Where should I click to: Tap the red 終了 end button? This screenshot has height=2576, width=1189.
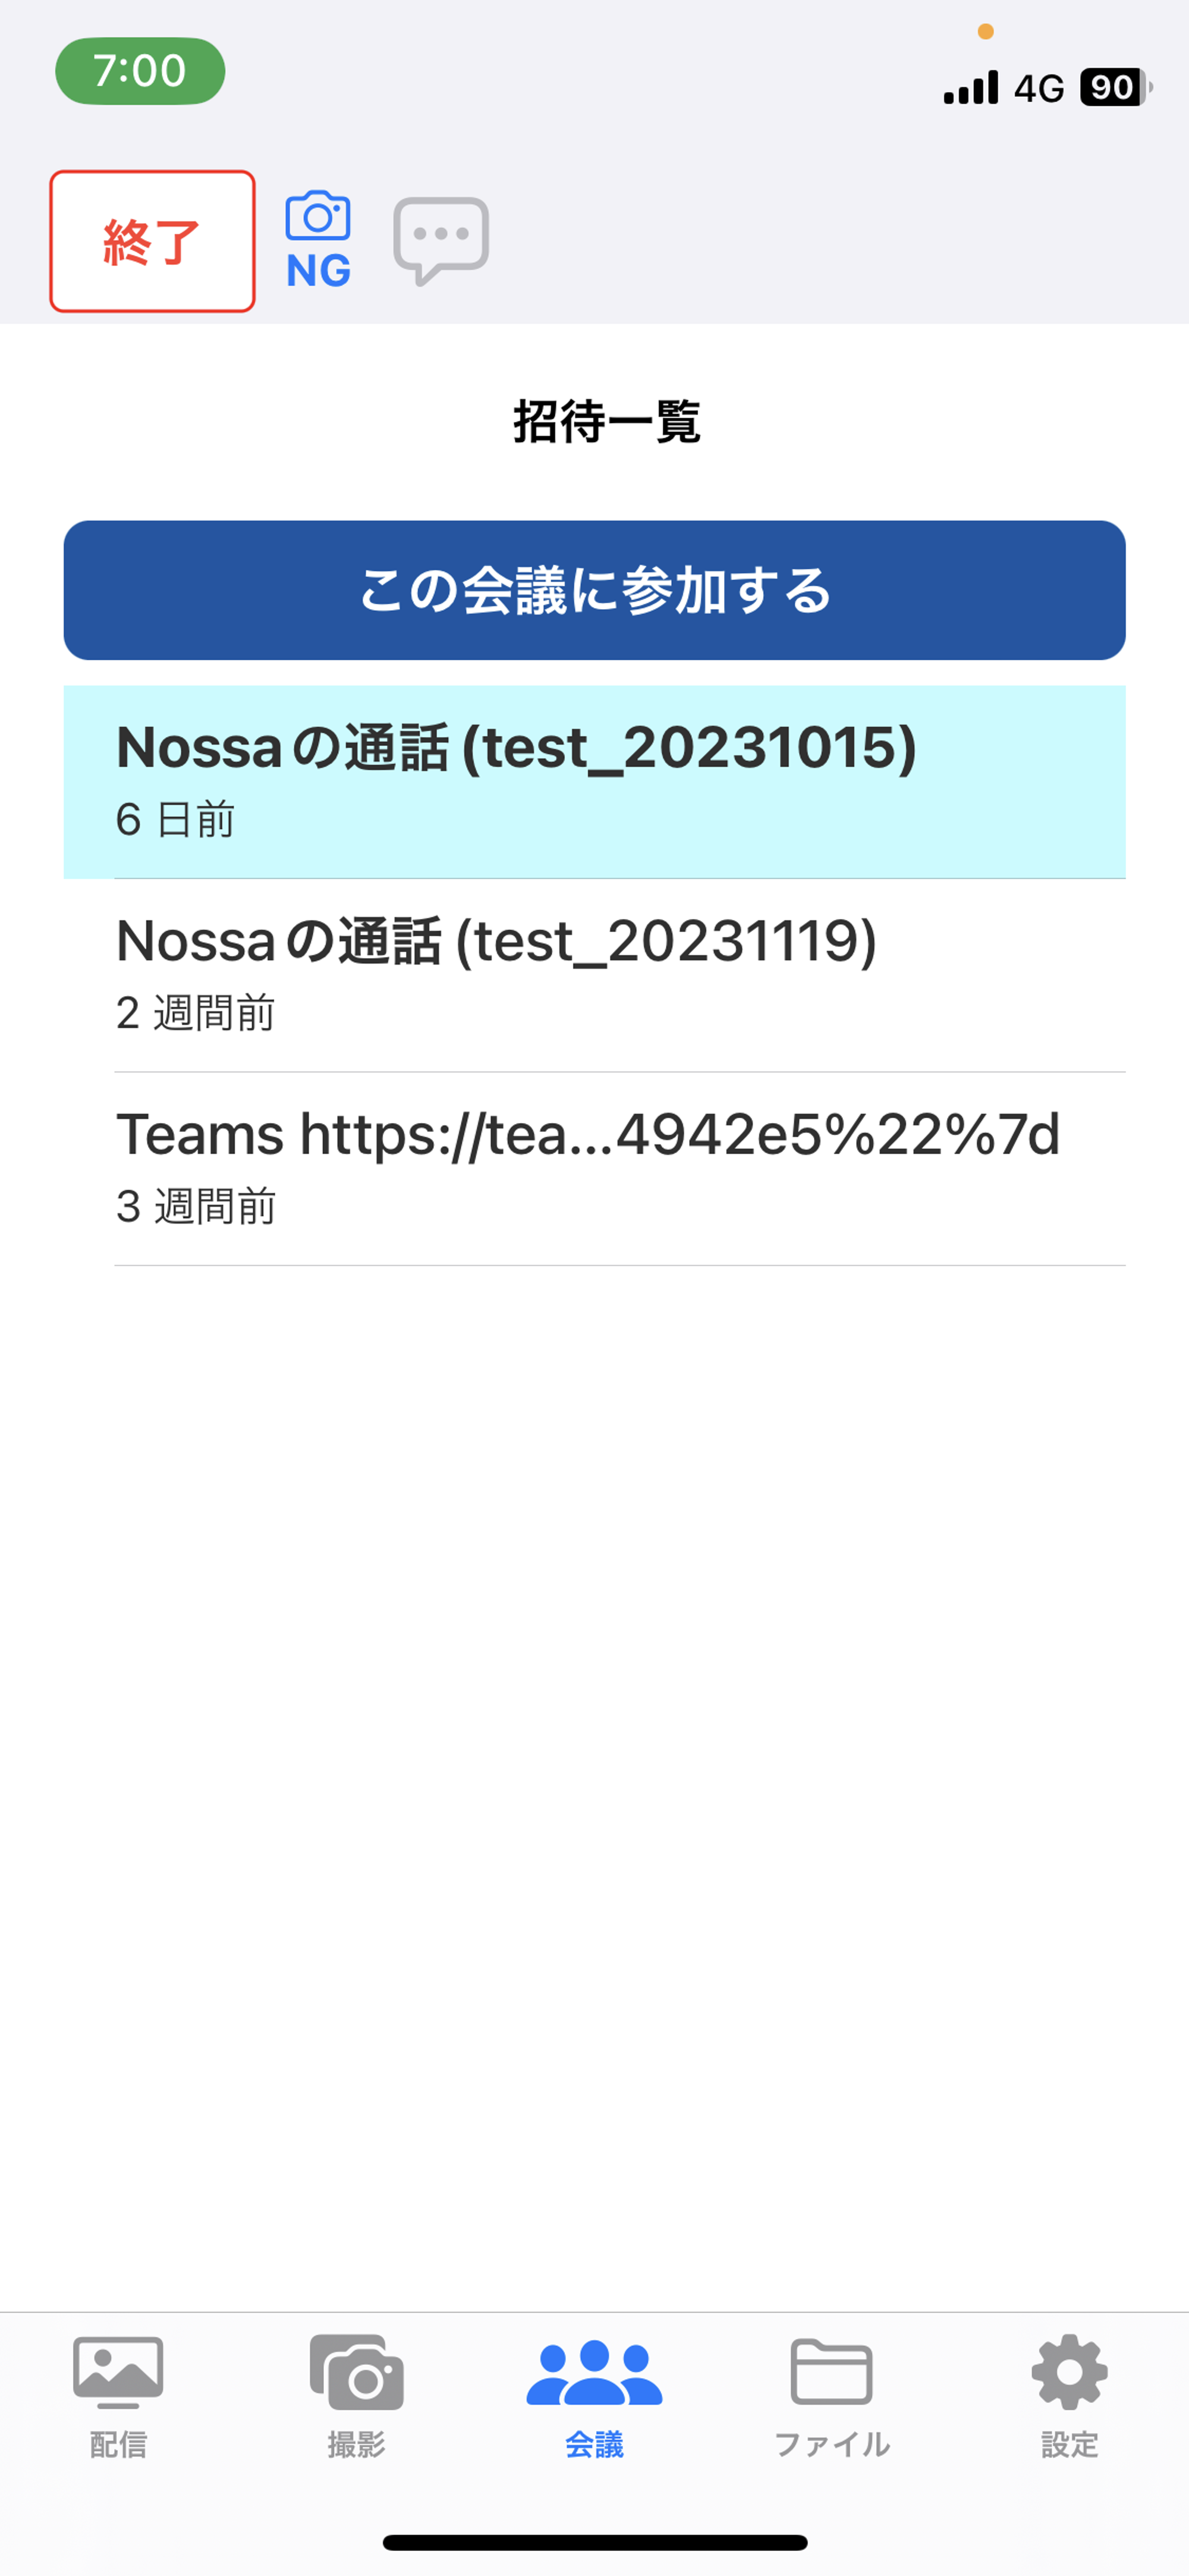pos(152,241)
